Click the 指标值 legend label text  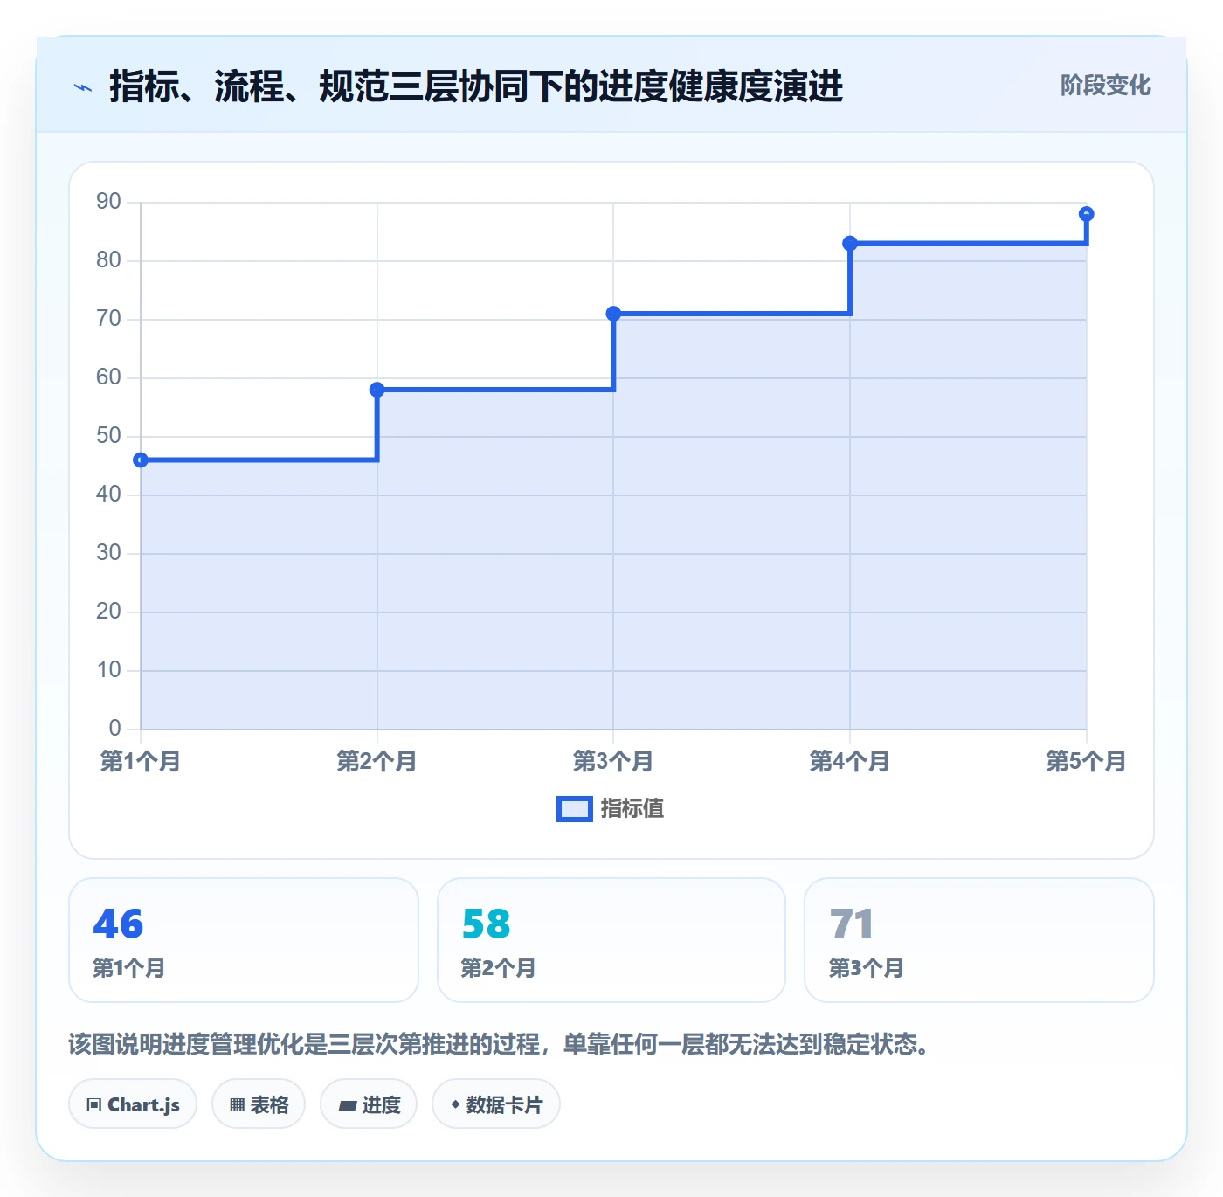632,809
